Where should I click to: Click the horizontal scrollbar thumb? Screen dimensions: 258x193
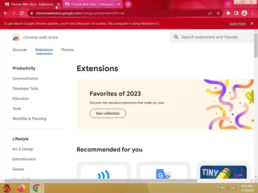(101, 181)
